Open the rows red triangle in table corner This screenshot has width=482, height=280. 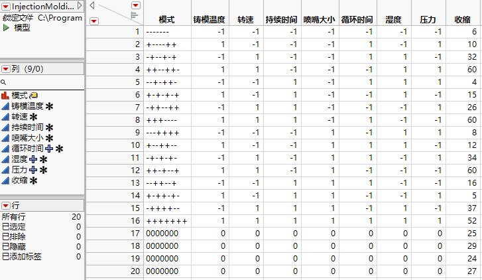94,21
